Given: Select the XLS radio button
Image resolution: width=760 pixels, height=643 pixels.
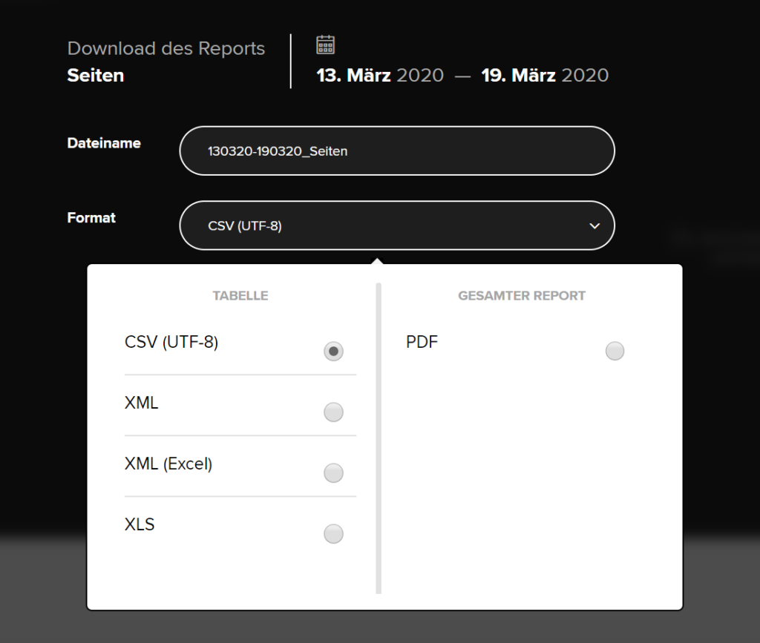Looking at the screenshot, I should [333, 533].
